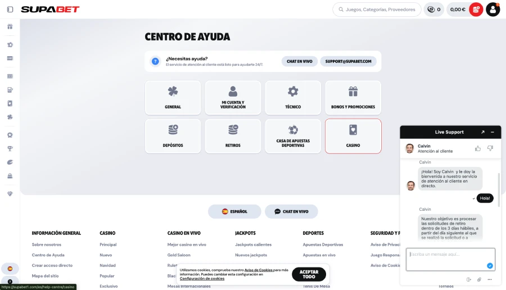Viewport: 506px width, 290px height.
Task: Open the Casa de Apuestas Deportivas category
Action: pyautogui.click(x=293, y=136)
